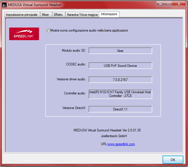Minimize the MEDUSA window
This screenshot has height=167, width=188.
point(160,4)
